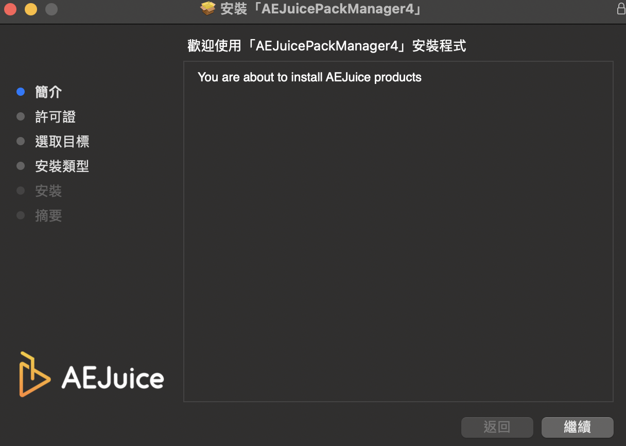Select the 安裝類型 step in sidebar
626x446 pixels.
(62, 166)
